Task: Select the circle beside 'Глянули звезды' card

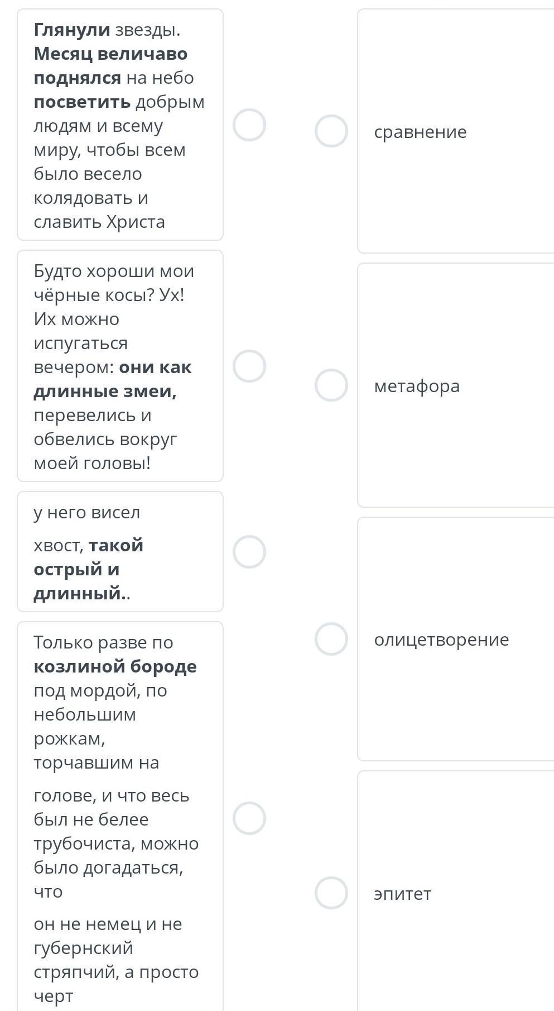Action: [x=249, y=125]
